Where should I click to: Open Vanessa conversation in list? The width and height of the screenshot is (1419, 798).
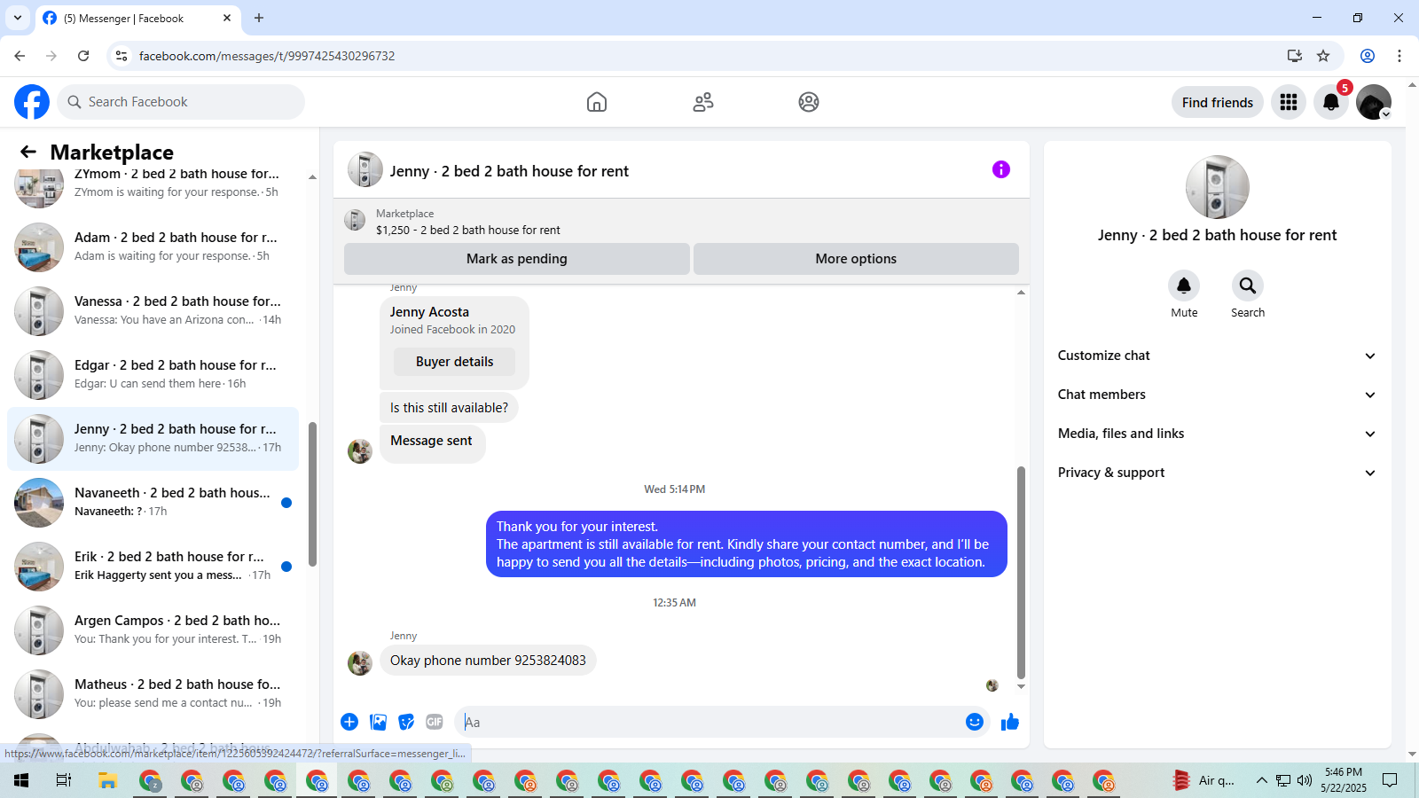point(153,311)
